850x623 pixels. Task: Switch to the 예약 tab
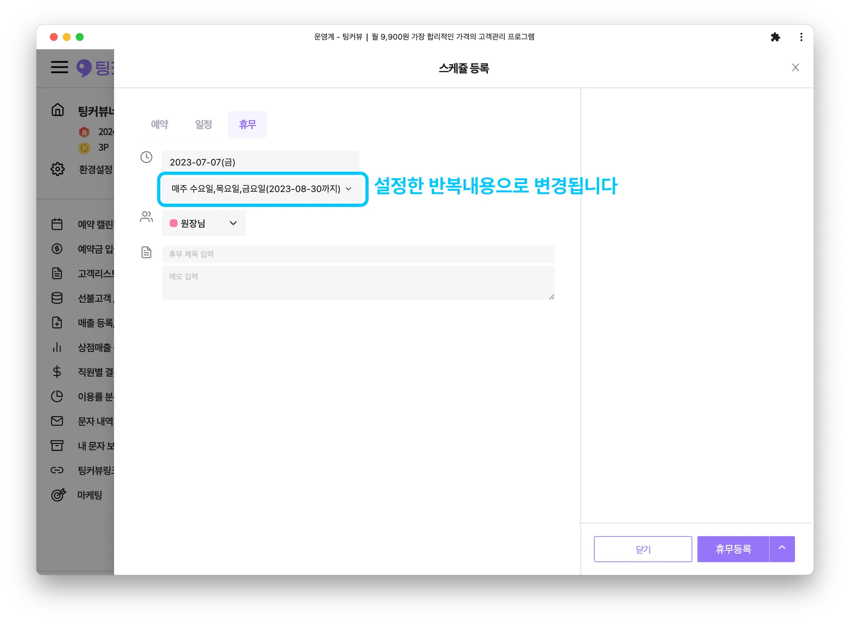[x=159, y=124]
